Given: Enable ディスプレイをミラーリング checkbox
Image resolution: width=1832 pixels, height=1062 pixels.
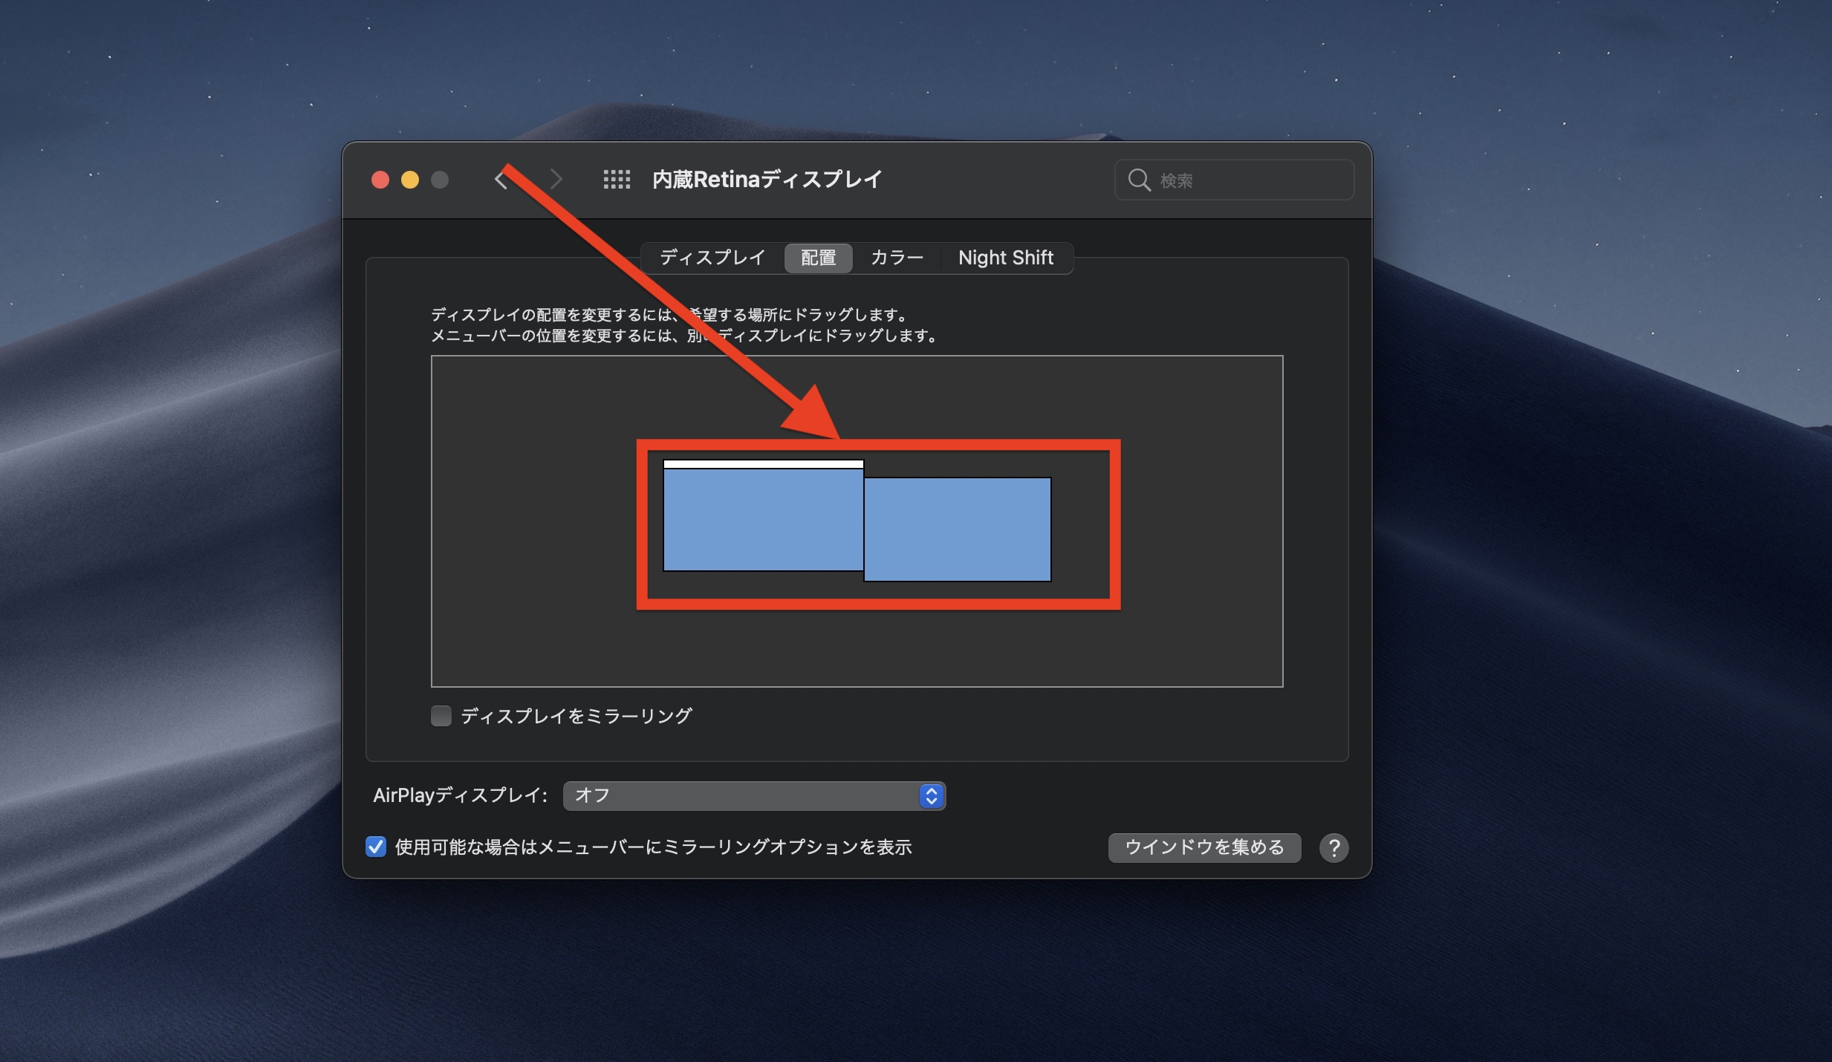Looking at the screenshot, I should coord(441,716).
